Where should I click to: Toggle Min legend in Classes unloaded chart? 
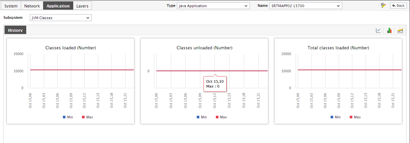click(202, 117)
